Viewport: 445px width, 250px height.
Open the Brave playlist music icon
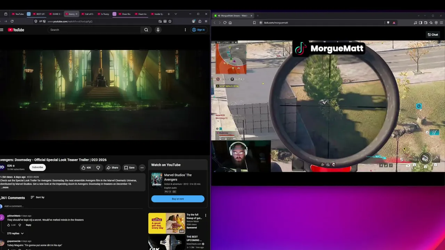point(415,23)
